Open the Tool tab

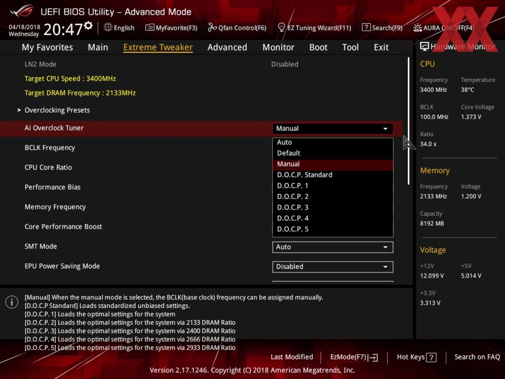click(350, 47)
